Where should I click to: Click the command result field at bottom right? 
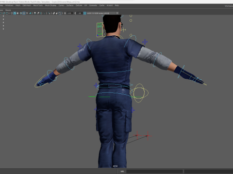(x=209, y=171)
